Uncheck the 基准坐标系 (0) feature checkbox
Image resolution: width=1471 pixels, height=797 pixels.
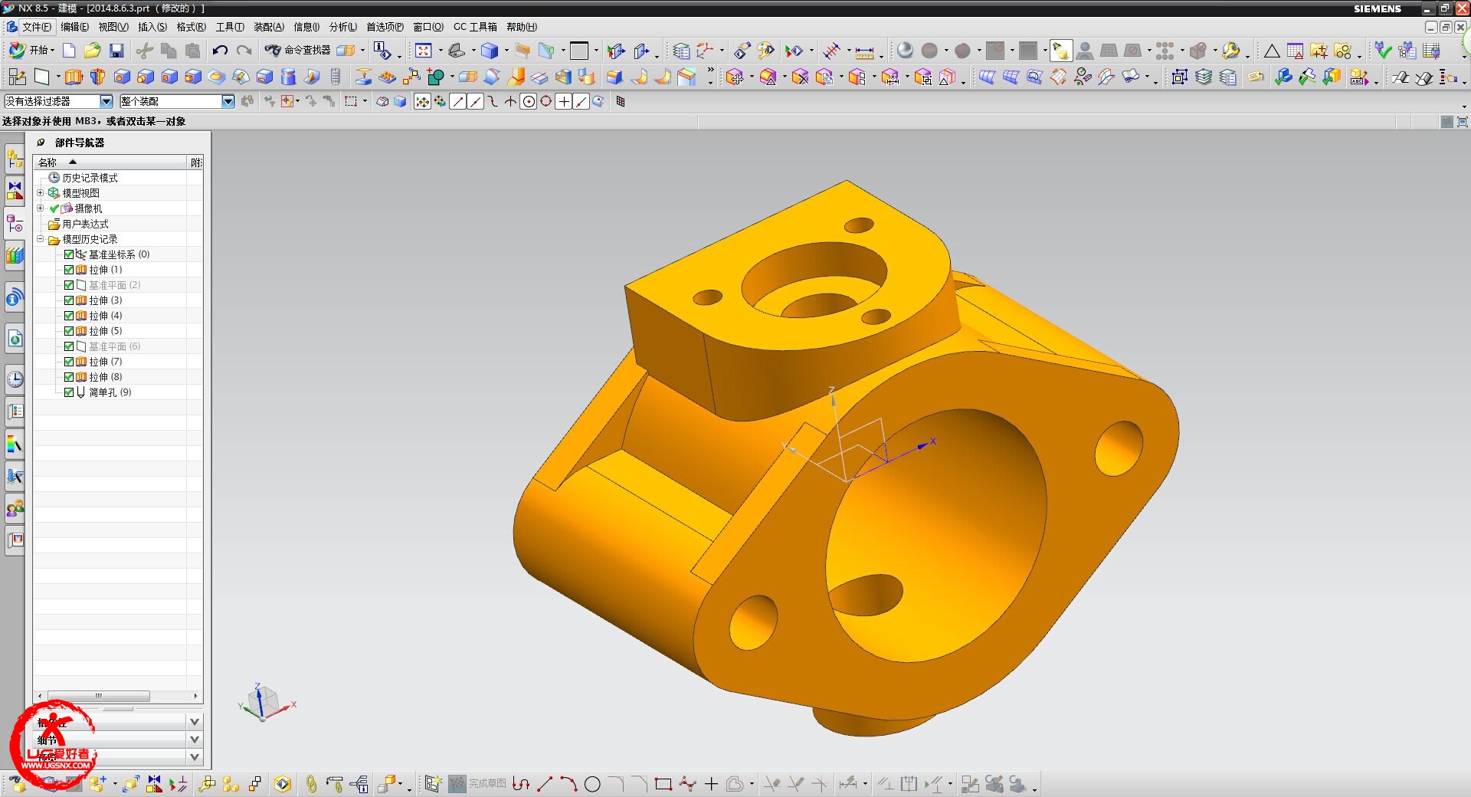click(x=69, y=254)
